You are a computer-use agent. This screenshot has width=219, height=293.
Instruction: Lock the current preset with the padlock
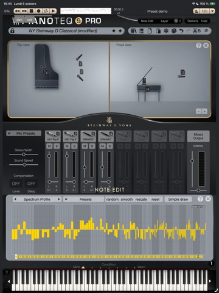12,31
